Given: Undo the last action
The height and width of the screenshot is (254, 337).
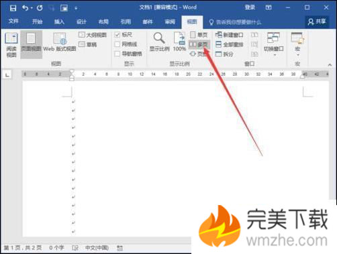Looking at the screenshot, I should [x=25, y=8].
